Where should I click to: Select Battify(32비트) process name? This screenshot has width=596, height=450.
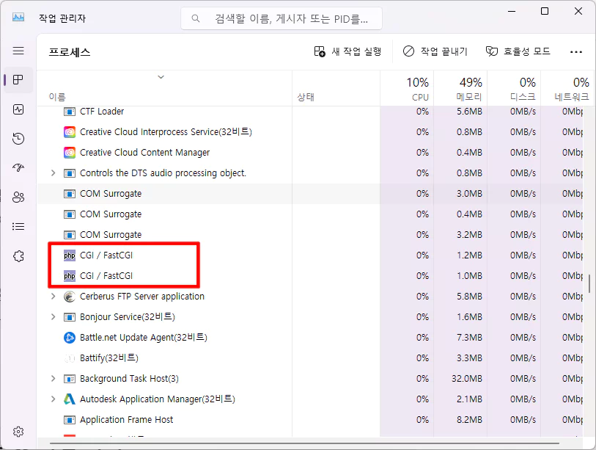click(x=109, y=358)
